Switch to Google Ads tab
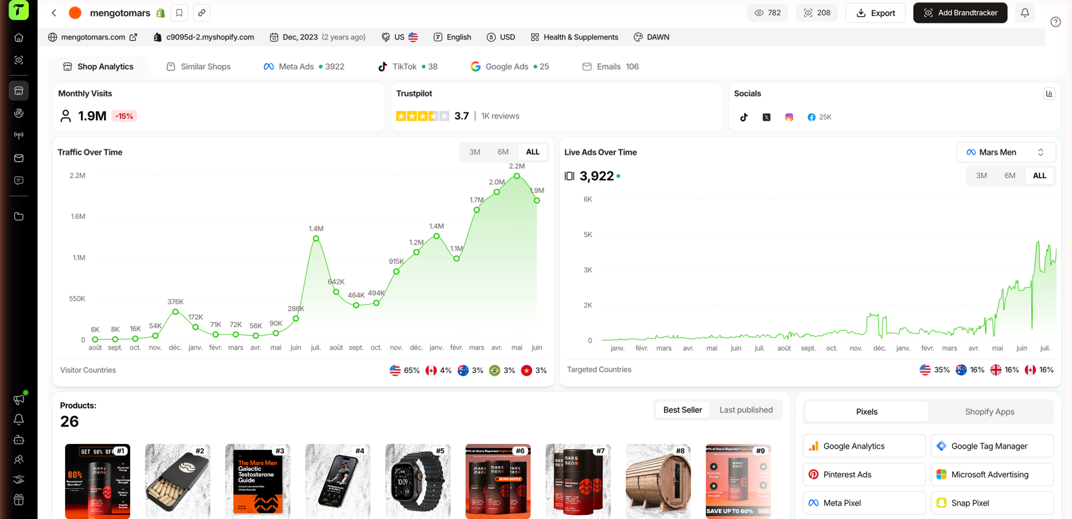 [x=509, y=66]
